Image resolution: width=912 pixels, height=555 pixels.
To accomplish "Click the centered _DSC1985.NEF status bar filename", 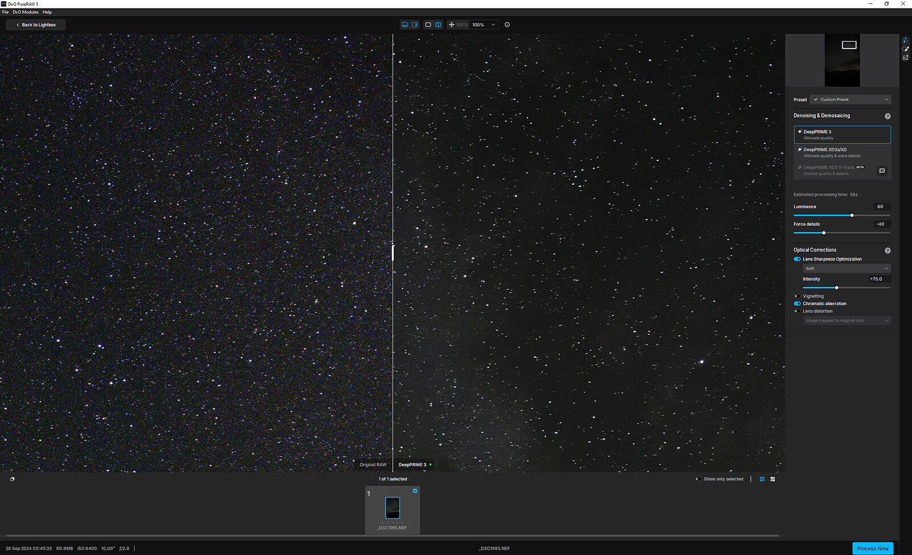I will [494, 549].
